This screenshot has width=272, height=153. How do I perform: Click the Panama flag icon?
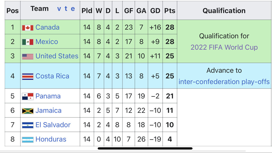28,96
